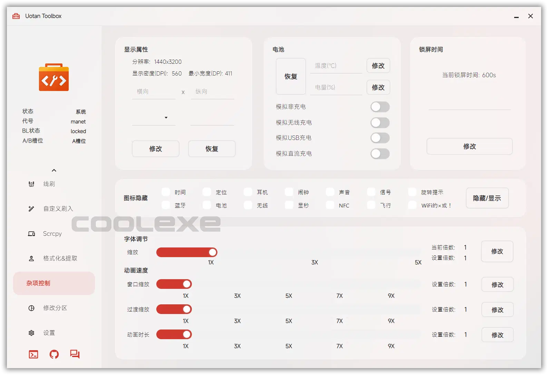Viewport: 548px width, 375px height.
Task: Open the GitHub icon at the sidebar bottom
Action: pyautogui.click(x=54, y=354)
